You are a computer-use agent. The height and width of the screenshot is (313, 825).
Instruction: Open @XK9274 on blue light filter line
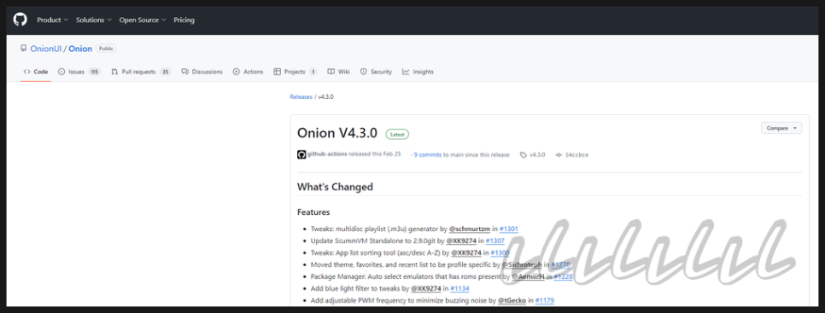tap(427, 288)
